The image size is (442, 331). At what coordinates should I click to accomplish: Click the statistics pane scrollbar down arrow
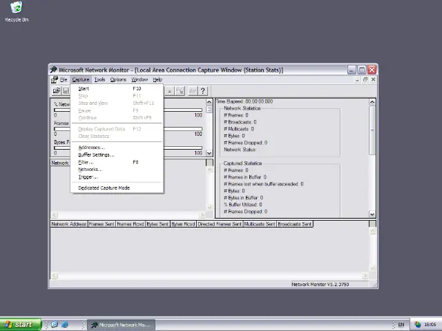tap(372, 214)
